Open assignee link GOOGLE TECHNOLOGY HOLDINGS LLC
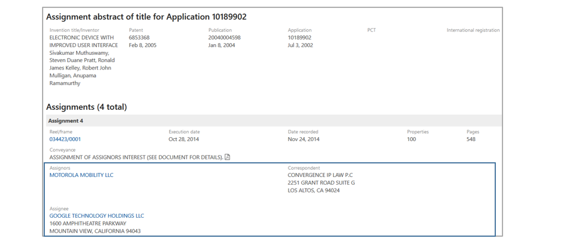This screenshot has width=572, height=244. pos(97,216)
